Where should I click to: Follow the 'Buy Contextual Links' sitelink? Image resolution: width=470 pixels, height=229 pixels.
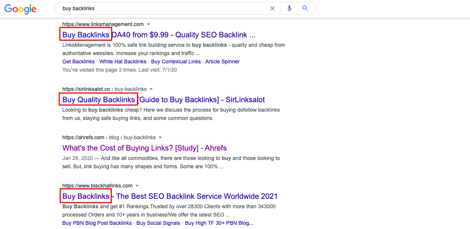(176, 61)
